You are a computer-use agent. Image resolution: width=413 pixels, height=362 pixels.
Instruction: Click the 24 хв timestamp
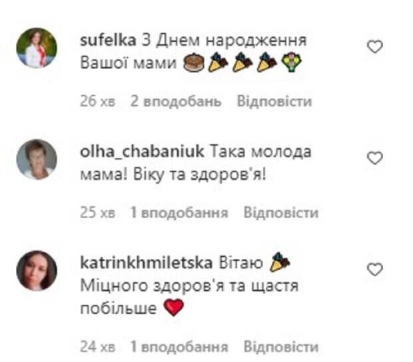(98, 347)
